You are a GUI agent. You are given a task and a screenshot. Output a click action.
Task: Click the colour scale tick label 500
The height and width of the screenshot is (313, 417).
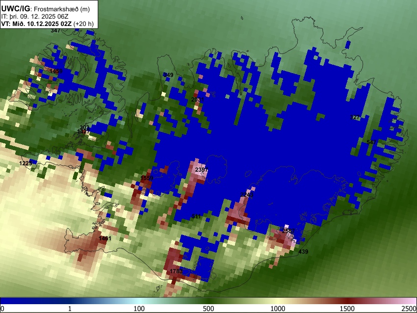tap(208, 309)
